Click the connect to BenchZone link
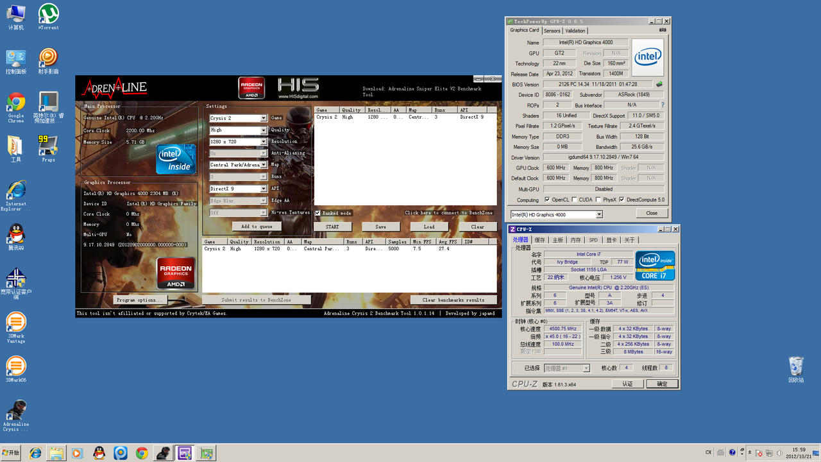This screenshot has height=462, width=821. [449, 213]
